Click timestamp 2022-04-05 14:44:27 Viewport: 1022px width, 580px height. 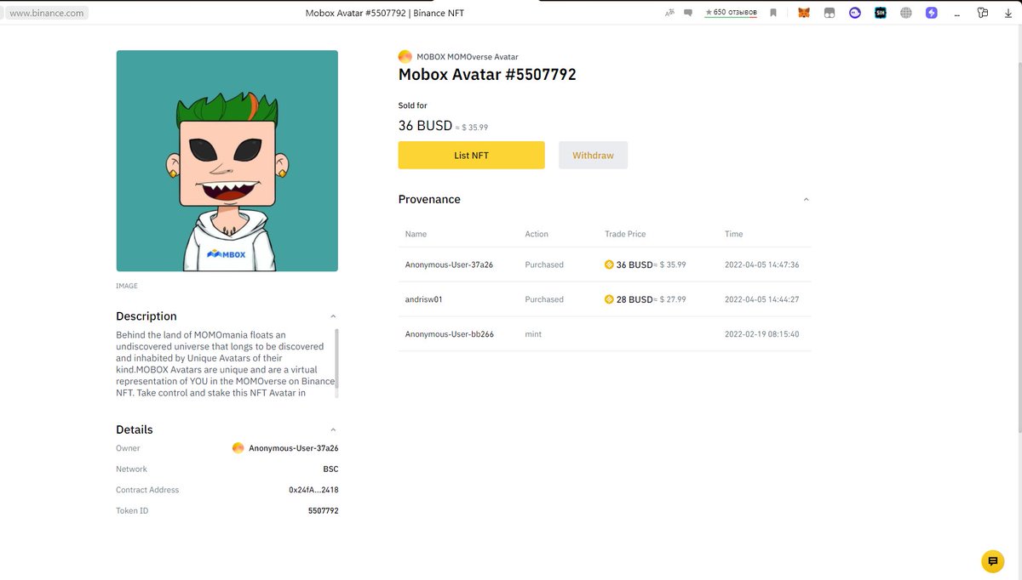tap(761, 299)
